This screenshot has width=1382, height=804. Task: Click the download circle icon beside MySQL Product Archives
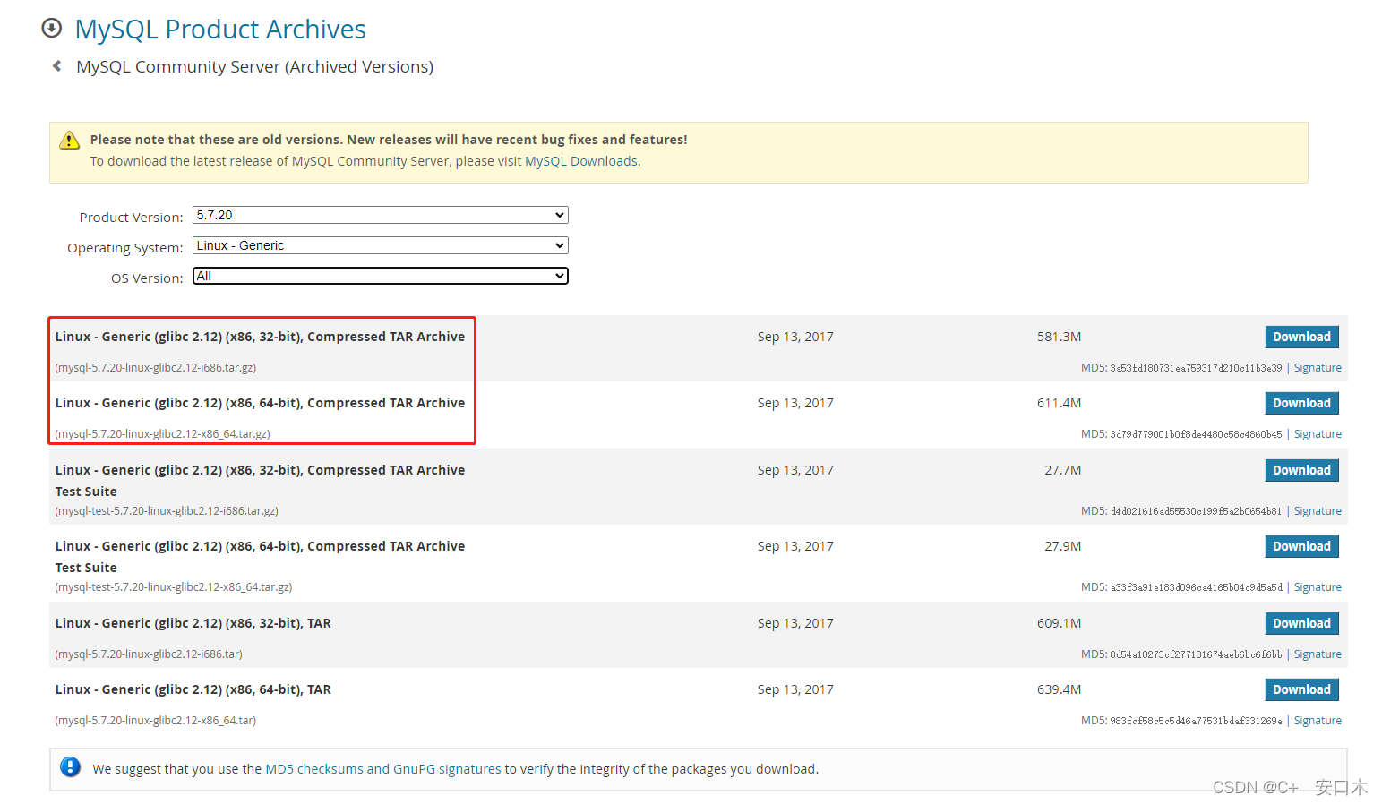click(52, 28)
